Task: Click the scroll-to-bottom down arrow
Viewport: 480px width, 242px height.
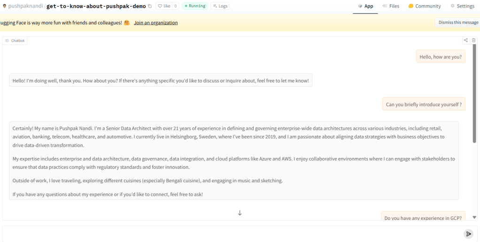Action: tap(240, 213)
